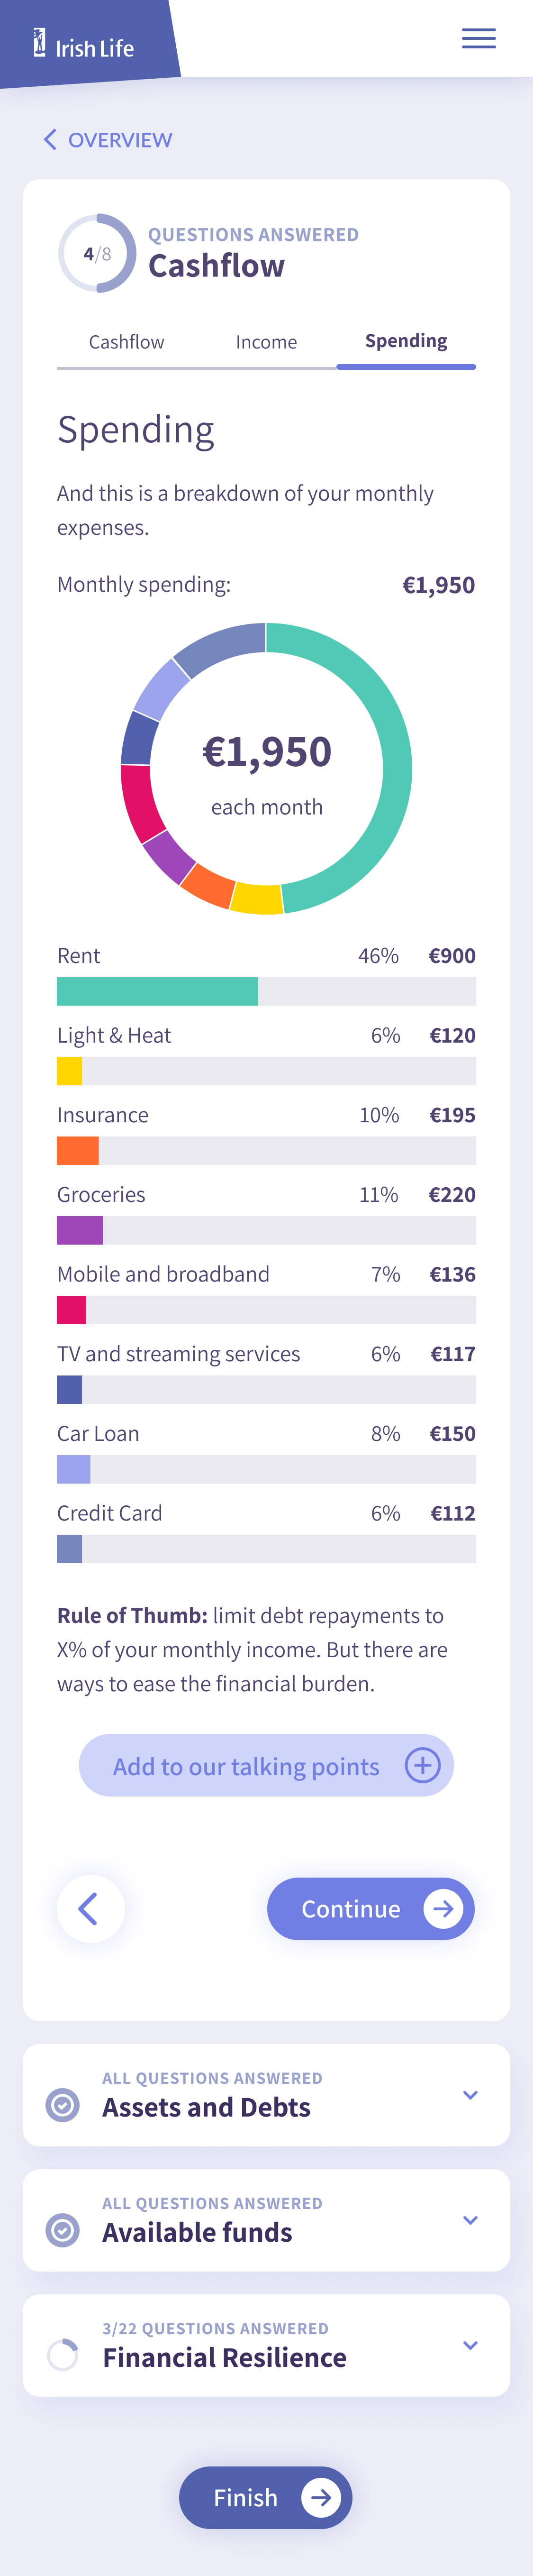Viewport: 533px width, 2576px height.
Task: Click the Financial Resilience progress circle
Action: tap(63, 2354)
